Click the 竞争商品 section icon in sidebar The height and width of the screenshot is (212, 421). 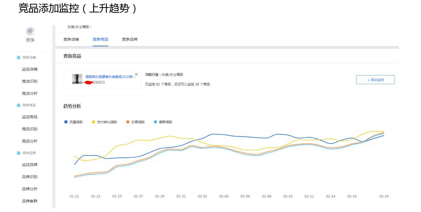click(x=19, y=105)
